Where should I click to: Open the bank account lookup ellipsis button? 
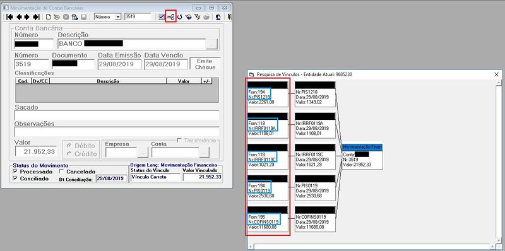212,44
